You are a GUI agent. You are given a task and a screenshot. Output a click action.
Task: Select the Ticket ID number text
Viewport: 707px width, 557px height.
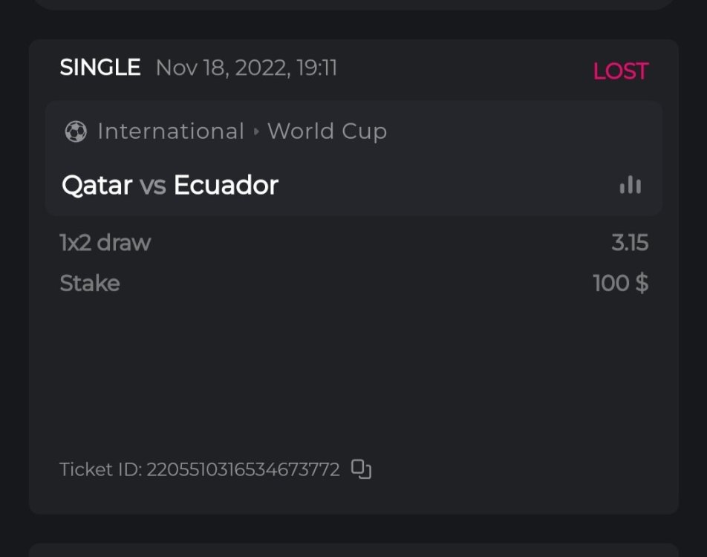243,469
